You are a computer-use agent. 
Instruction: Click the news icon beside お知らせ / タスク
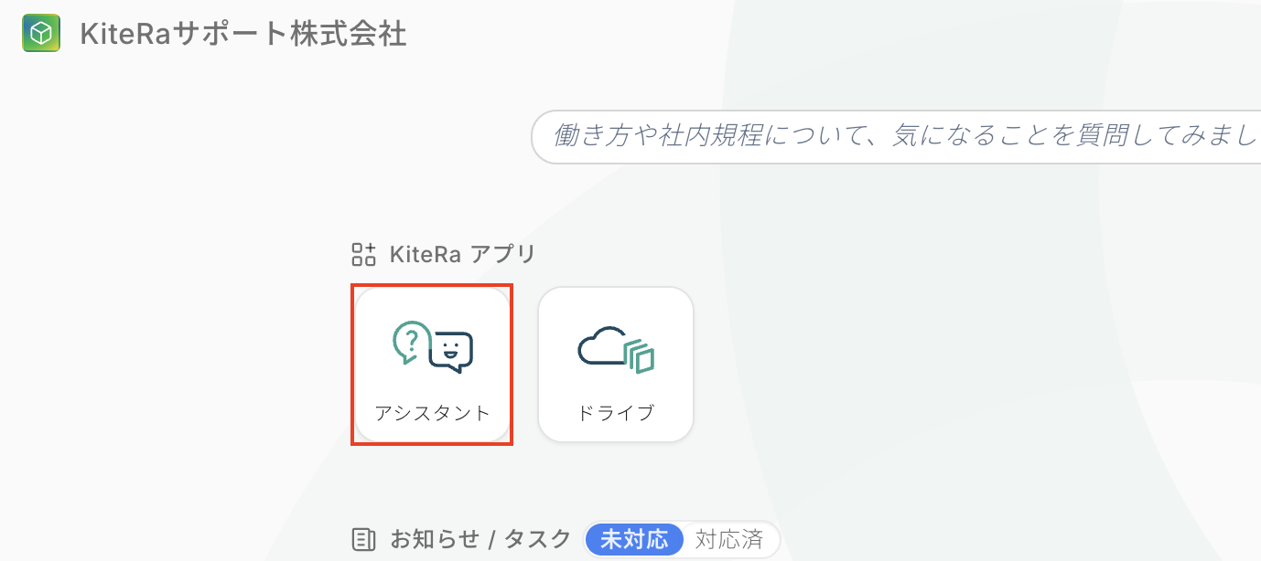tap(363, 539)
